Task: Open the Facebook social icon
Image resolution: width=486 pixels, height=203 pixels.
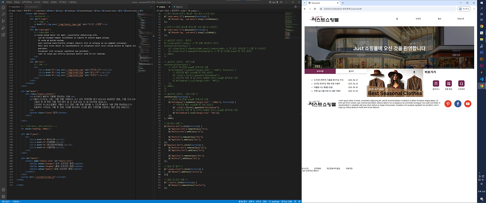Action: tap(458, 104)
